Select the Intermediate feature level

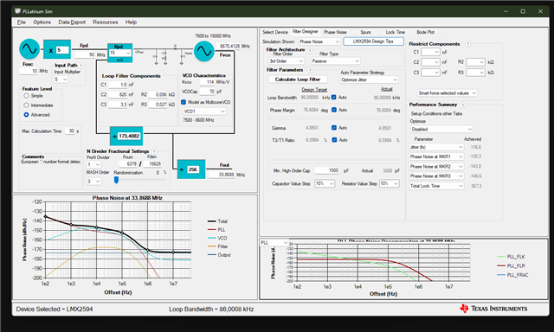(26, 105)
